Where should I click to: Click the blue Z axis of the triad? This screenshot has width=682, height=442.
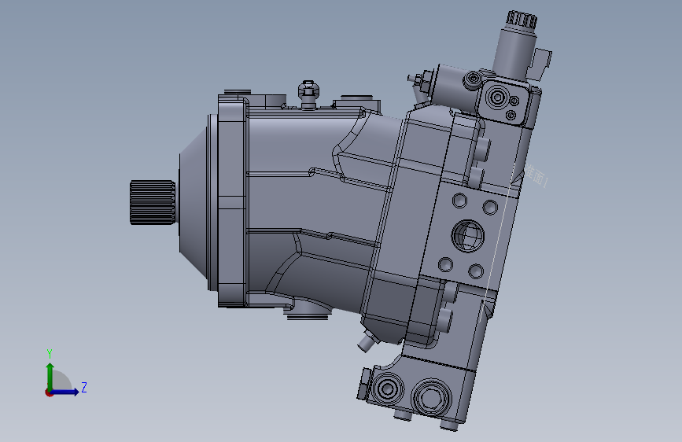coord(65,392)
